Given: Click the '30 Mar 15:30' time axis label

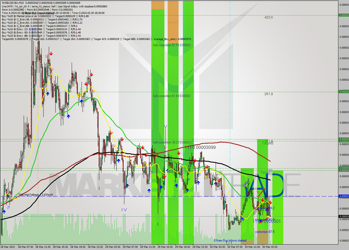Looking at the screenshot, I should coord(270,247).
